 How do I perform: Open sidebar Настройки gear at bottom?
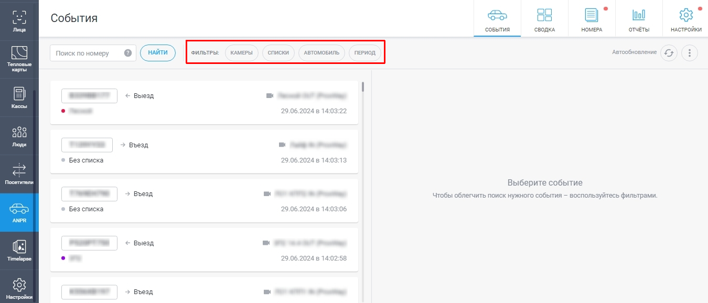19,287
